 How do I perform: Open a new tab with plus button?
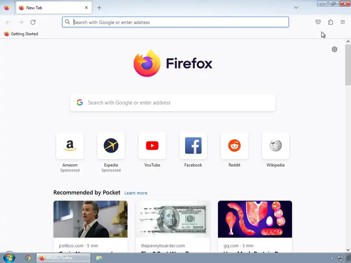click(x=99, y=8)
